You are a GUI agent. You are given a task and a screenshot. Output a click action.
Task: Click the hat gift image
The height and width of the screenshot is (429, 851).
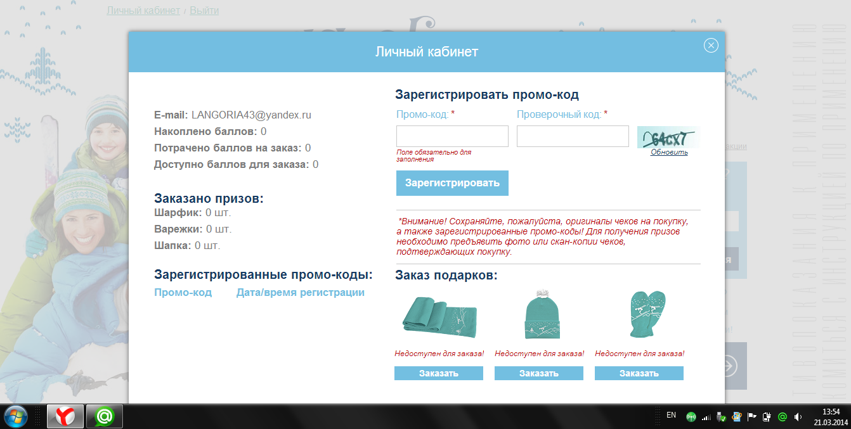(x=542, y=316)
